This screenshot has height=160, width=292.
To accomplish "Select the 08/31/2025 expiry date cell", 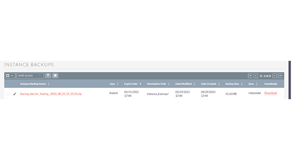I will coord(131,94).
